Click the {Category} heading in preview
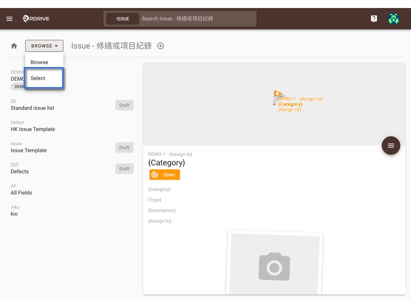The width and height of the screenshot is (411, 308). tap(167, 163)
